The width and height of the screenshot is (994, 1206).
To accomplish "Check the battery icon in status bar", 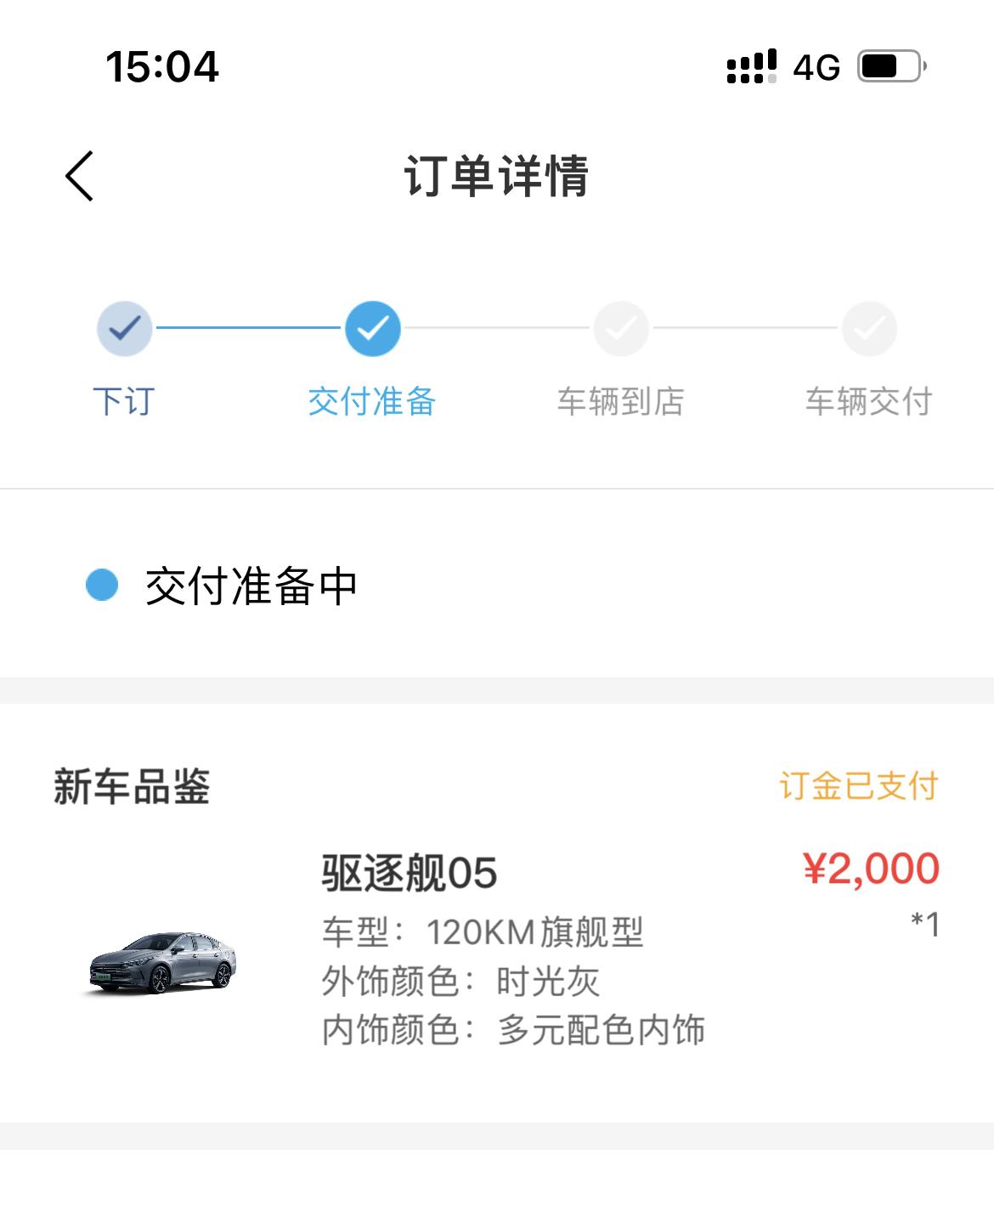I will pos(891,66).
